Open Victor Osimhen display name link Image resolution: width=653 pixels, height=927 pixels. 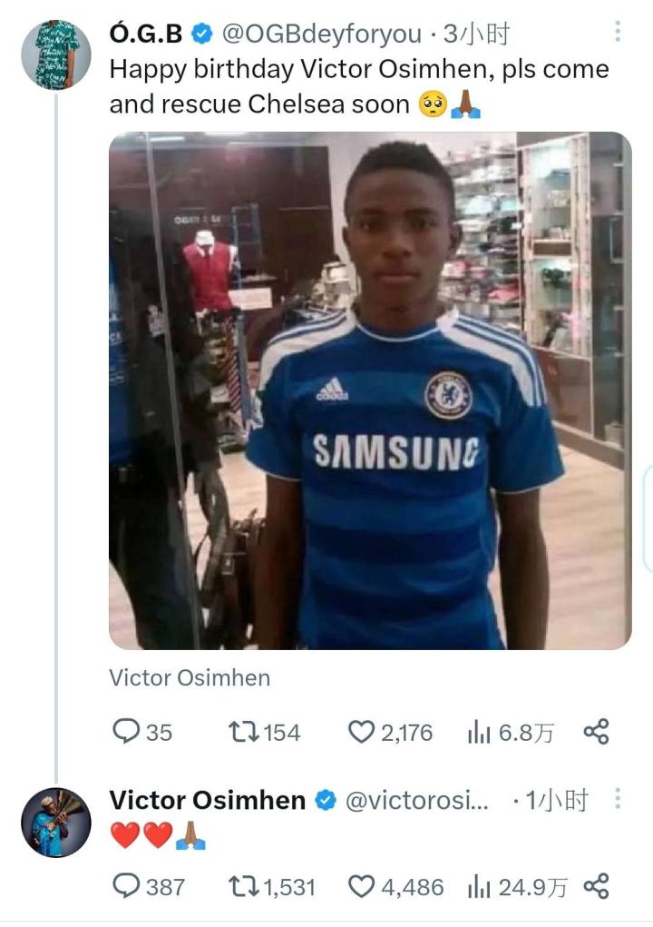pos(207,800)
